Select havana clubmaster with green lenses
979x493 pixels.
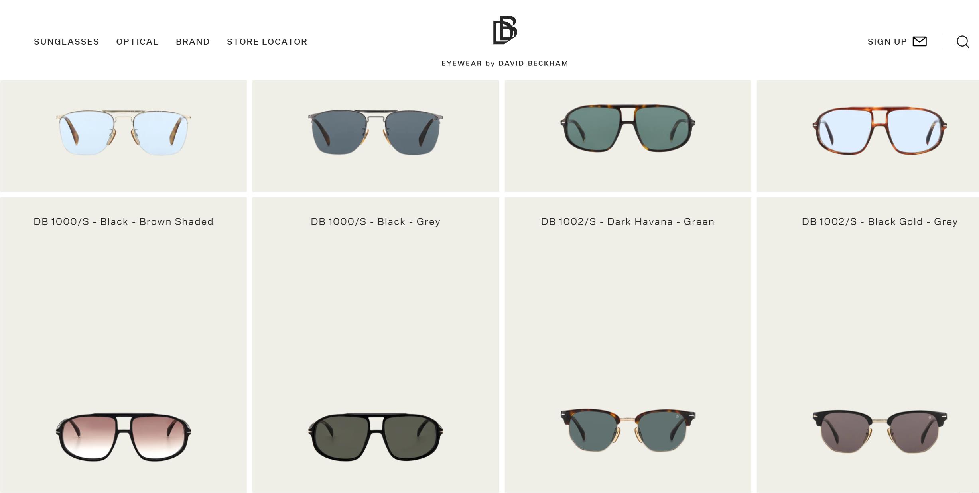coord(628,430)
